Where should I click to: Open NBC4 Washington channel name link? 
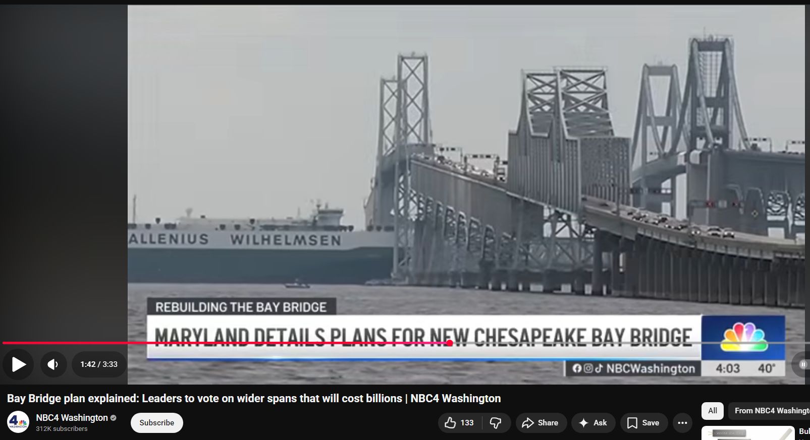[x=72, y=418]
